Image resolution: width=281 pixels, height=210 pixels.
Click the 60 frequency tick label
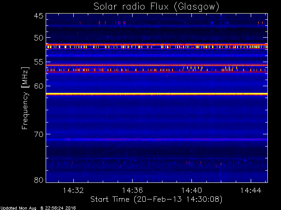(39, 86)
